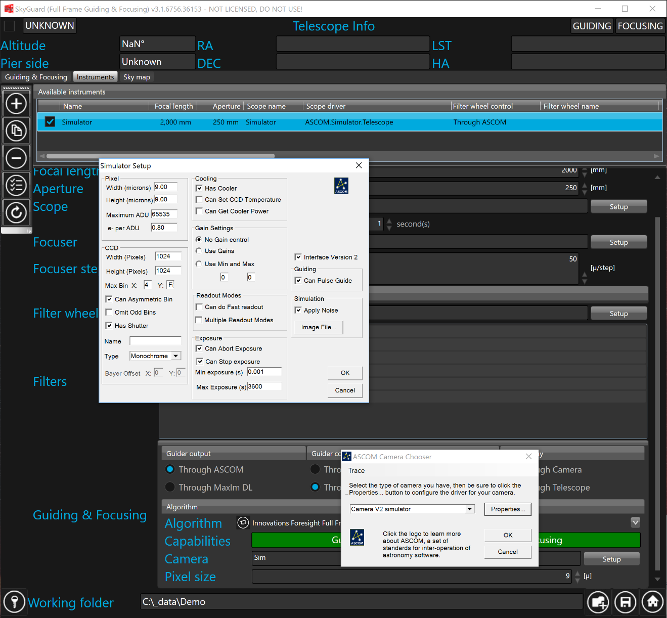Select Through MaxIm DL guider output

170,487
